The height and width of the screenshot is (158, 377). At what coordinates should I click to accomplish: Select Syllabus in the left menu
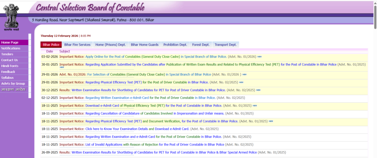tap(7, 78)
